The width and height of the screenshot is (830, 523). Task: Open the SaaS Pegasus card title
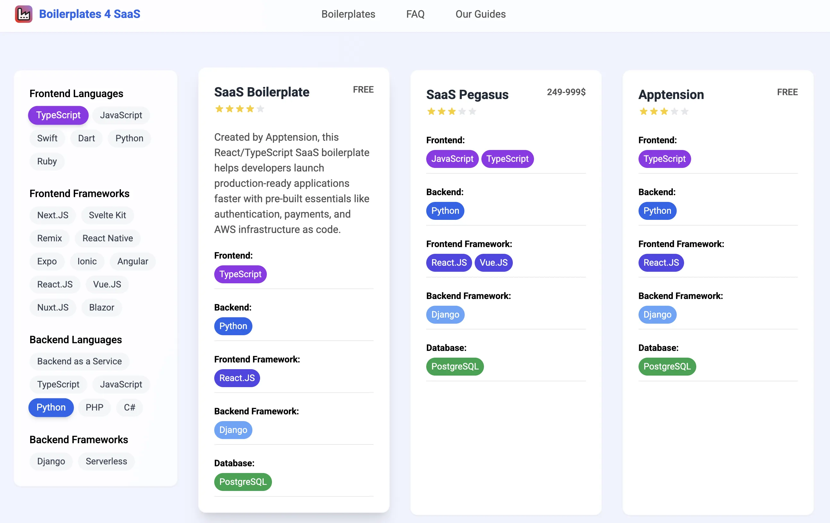click(467, 95)
